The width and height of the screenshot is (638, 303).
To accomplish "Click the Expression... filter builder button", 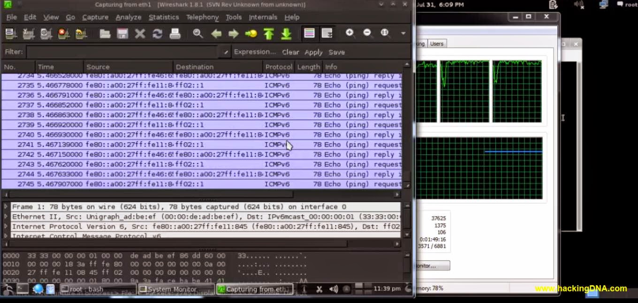I will [255, 52].
